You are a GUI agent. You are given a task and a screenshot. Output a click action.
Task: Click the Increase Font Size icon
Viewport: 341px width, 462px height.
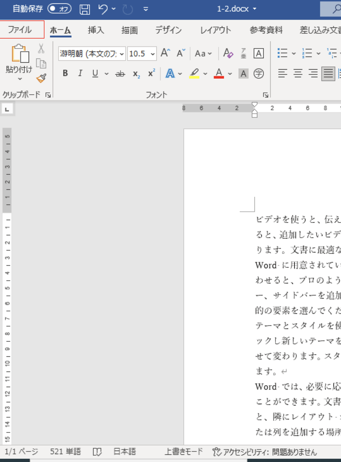[x=165, y=53]
